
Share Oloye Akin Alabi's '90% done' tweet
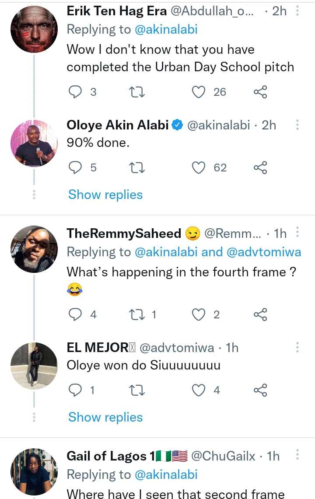coord(260,168)
